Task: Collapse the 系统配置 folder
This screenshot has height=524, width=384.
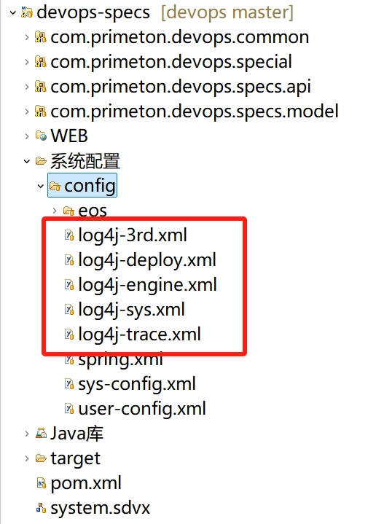Action: click(27, 161)
